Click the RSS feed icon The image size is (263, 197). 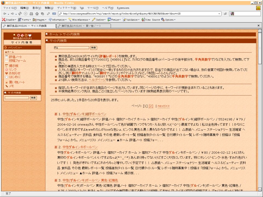click(x=54, y=14)
